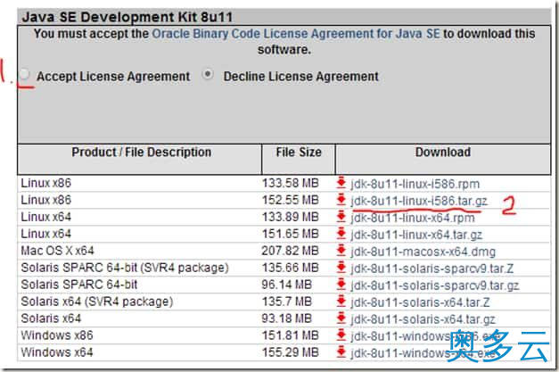Click download arrow icon for windows-i586.exe
559x372 pixels.
[x=341, y=335]
